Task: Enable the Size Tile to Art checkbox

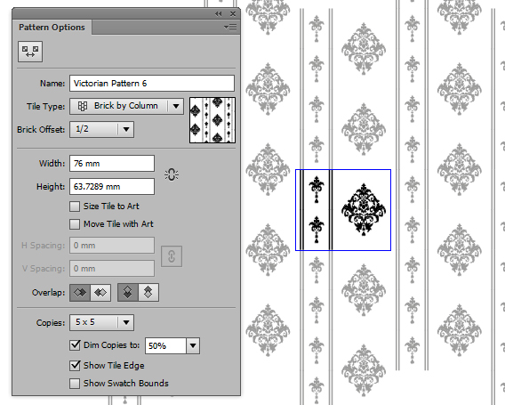Action: tap(75, 207)
